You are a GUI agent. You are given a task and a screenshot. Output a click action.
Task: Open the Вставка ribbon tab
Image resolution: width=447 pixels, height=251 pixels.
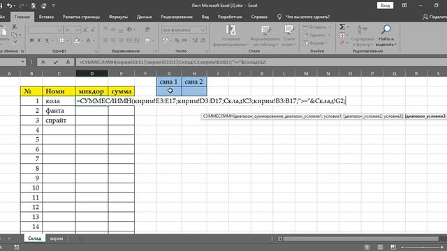[x=46, y=17]
